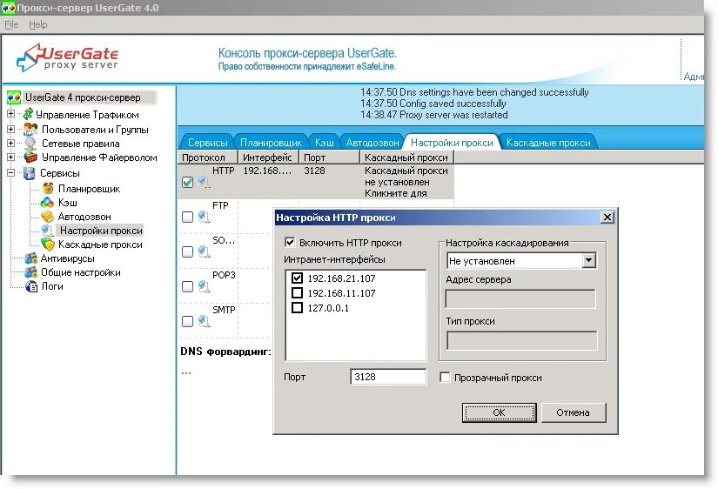Click the Каскадные прокси shield icon
The width and height of the screenshot is (718, 489).
coord(48,244)
